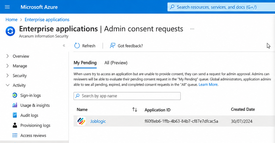Click the Application ID column header
275x143 pixels.
157,110
